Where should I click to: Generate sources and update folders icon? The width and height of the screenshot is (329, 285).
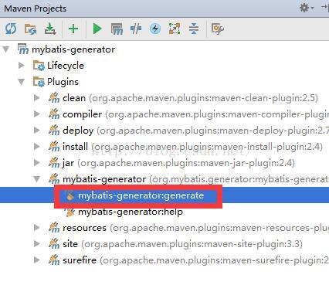30,29
